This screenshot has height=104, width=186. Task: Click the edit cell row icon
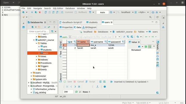click(100, 82)
